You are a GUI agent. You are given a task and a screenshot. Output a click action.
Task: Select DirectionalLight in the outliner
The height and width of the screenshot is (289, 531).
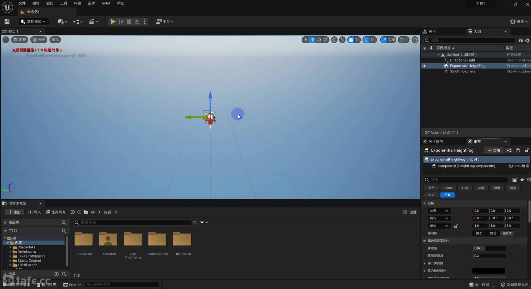coord(462,60)
